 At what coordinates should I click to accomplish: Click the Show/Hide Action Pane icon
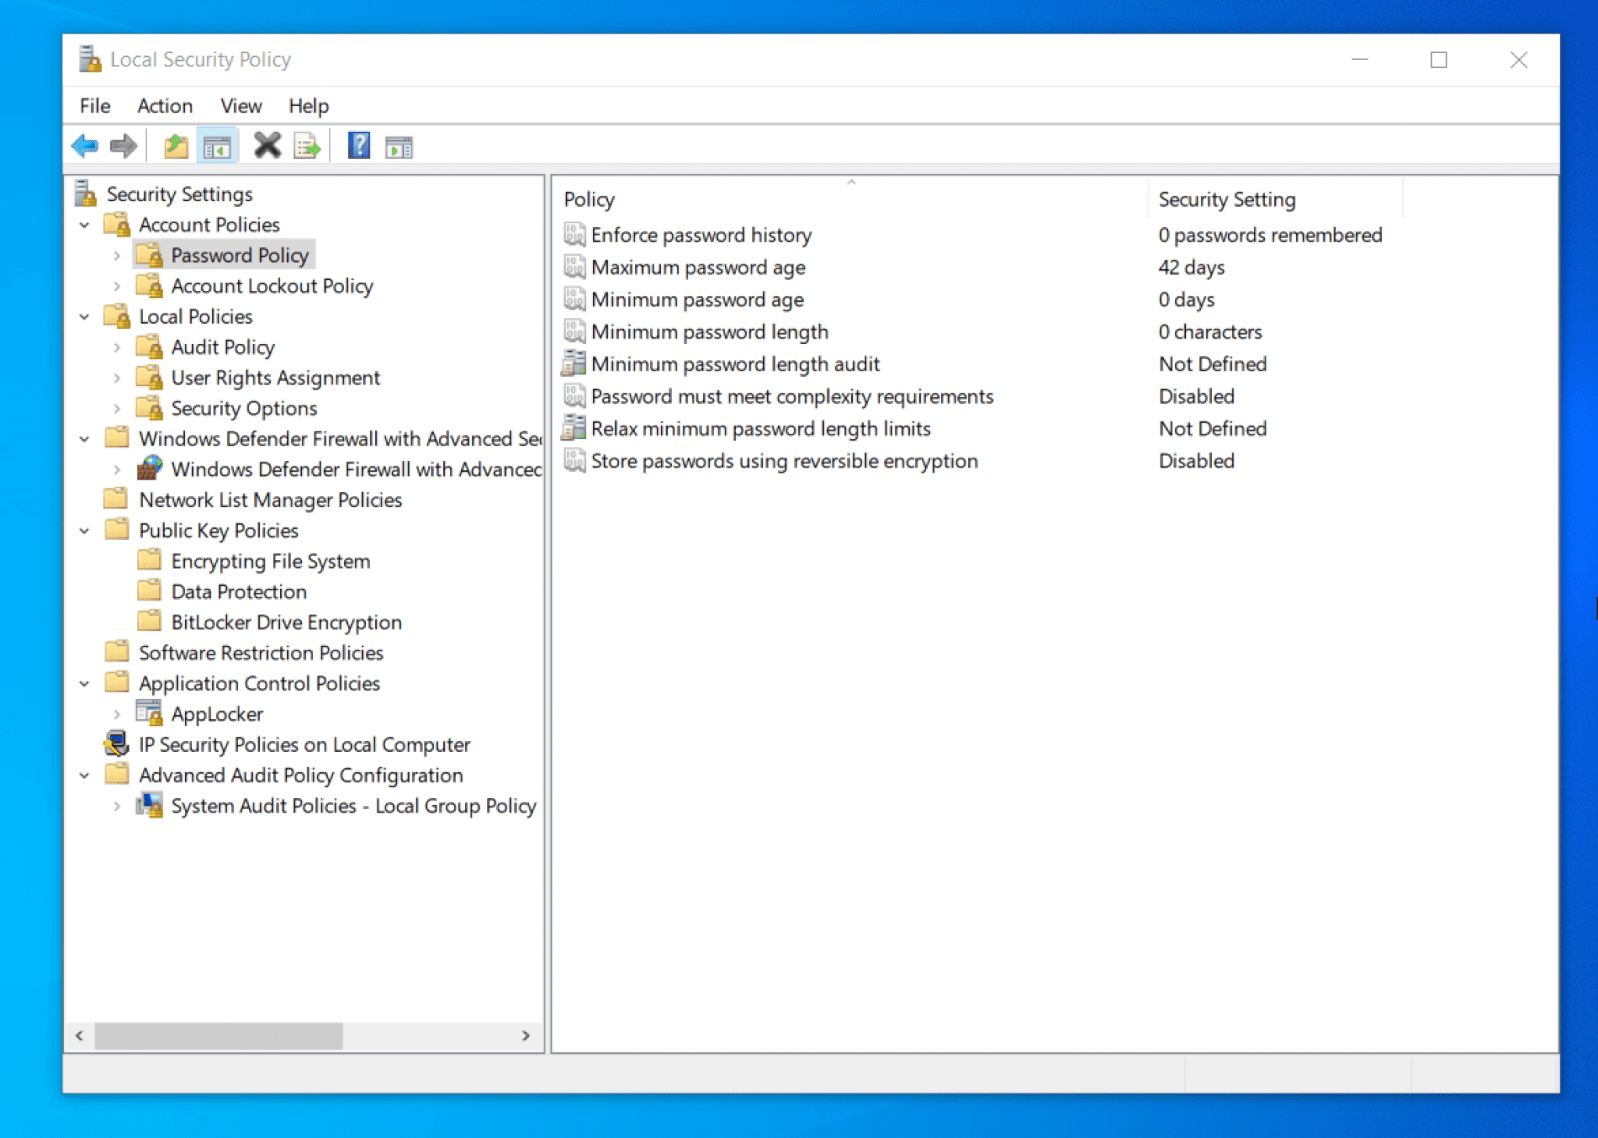[399, 145]
